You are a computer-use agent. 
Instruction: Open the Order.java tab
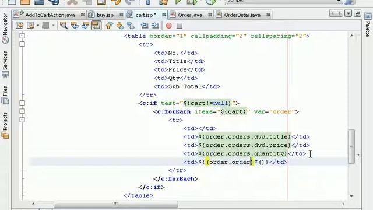tap(190, 15)
